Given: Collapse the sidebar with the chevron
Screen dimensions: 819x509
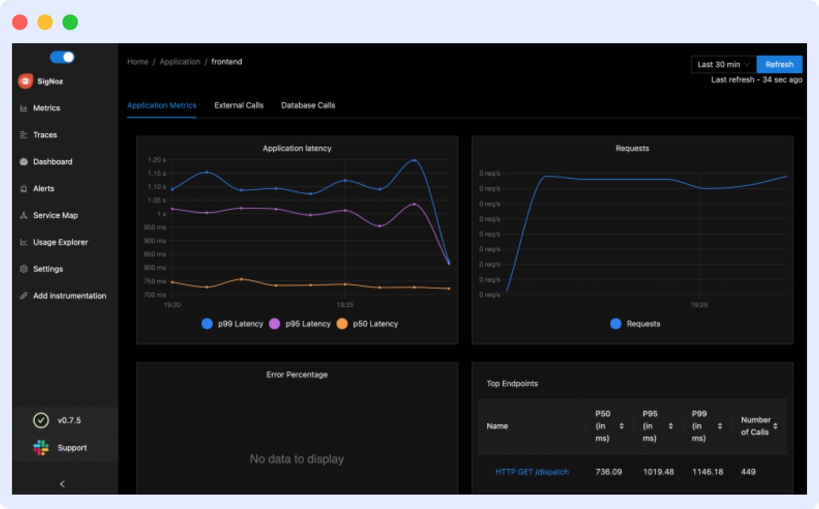Looking at the screenshot, I should 62,484.
